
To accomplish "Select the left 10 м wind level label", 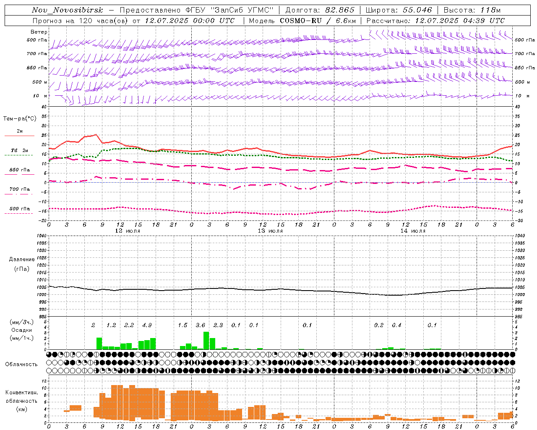I will [x=40, y=96].
